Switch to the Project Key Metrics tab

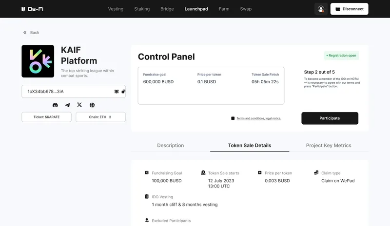click(x=329, y=146)
